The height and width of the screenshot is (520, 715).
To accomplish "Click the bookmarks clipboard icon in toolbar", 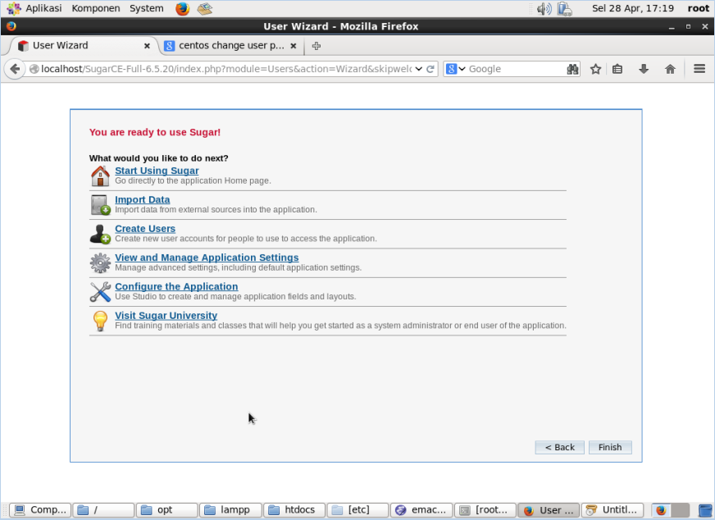I will 617,69.
